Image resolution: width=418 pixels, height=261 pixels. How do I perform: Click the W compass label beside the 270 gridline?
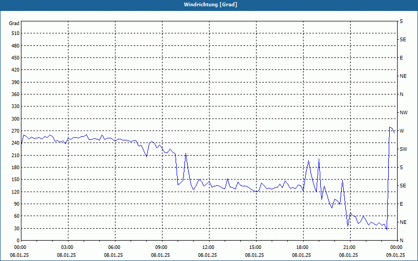(402, 131)
